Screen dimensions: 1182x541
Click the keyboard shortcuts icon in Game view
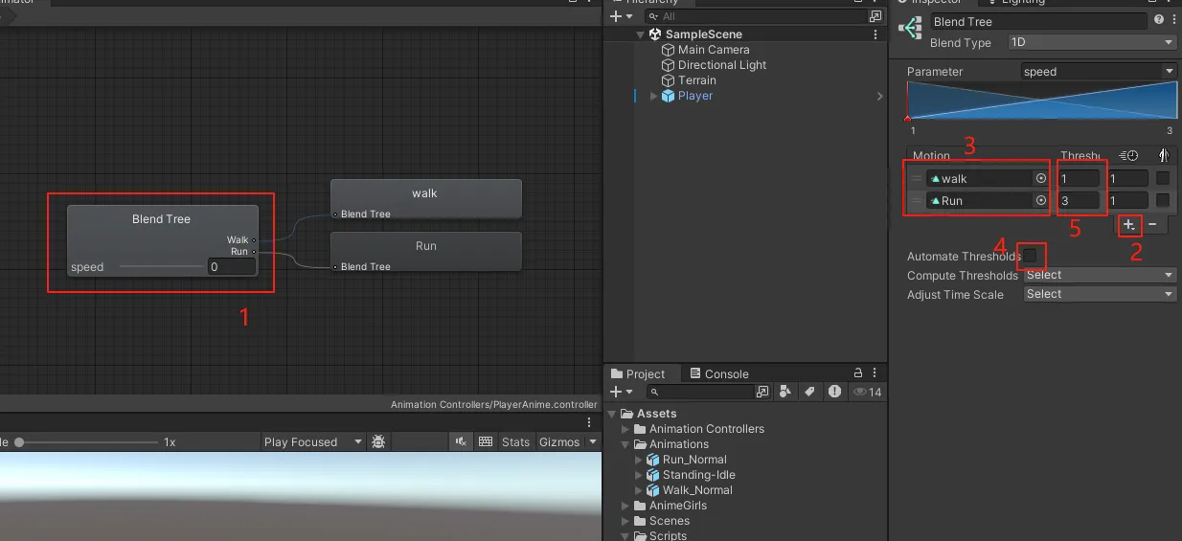(486, 441)
